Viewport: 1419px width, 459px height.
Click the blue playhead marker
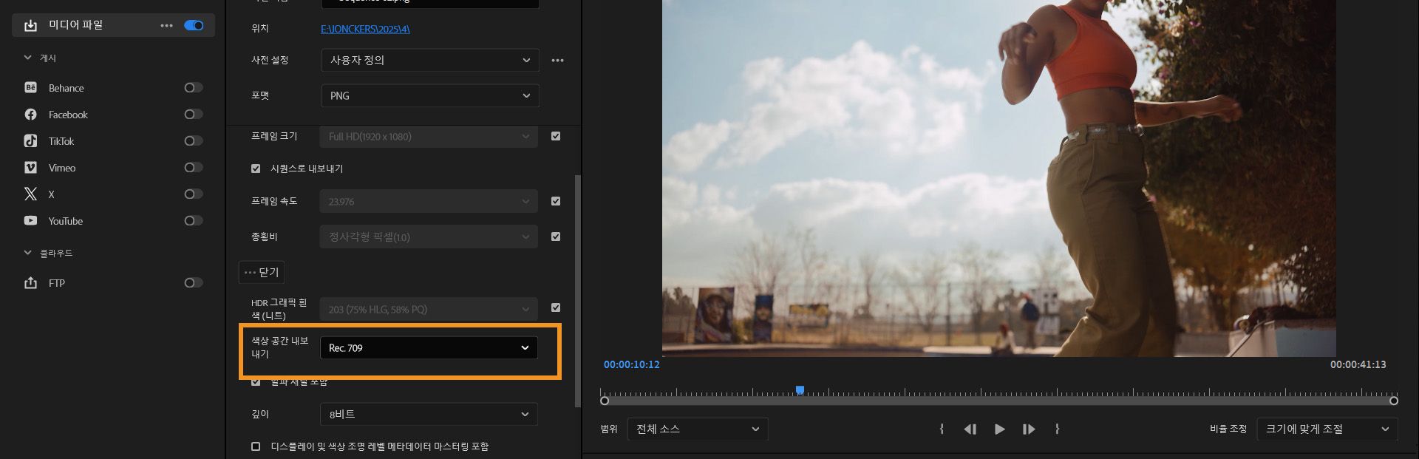(x=800, y=390)
